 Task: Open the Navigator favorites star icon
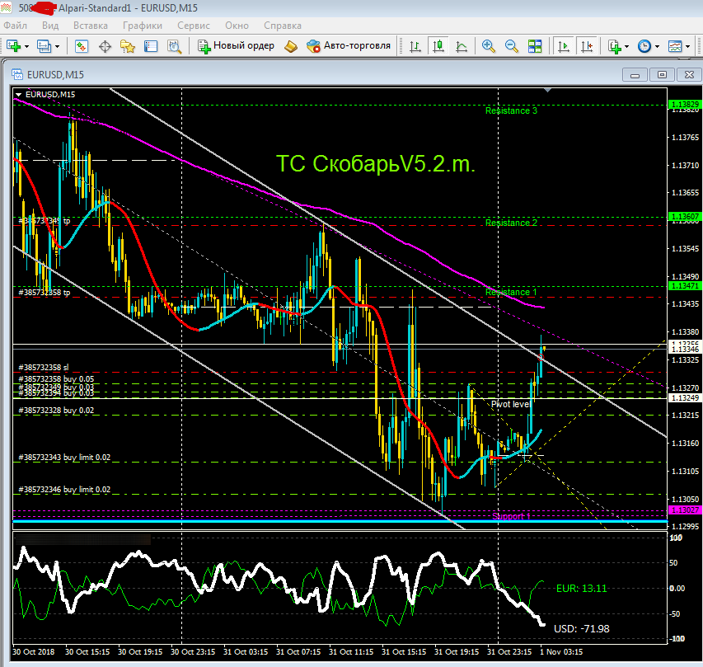pos(128,46)
